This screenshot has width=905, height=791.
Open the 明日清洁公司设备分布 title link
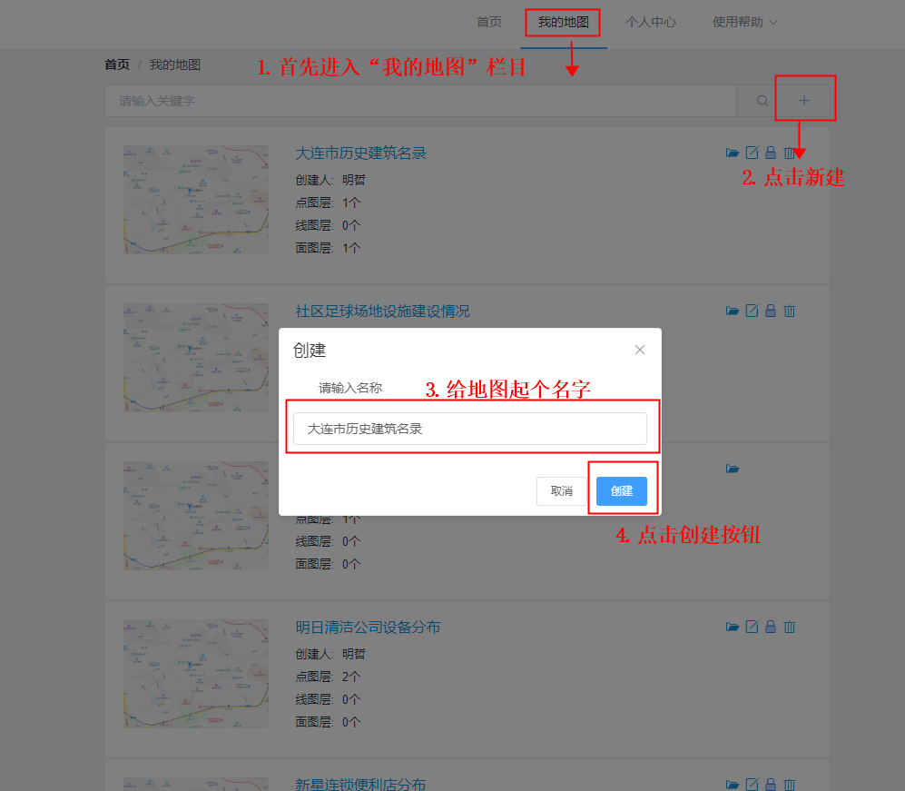pyautogui.click(x=369, y=627)
